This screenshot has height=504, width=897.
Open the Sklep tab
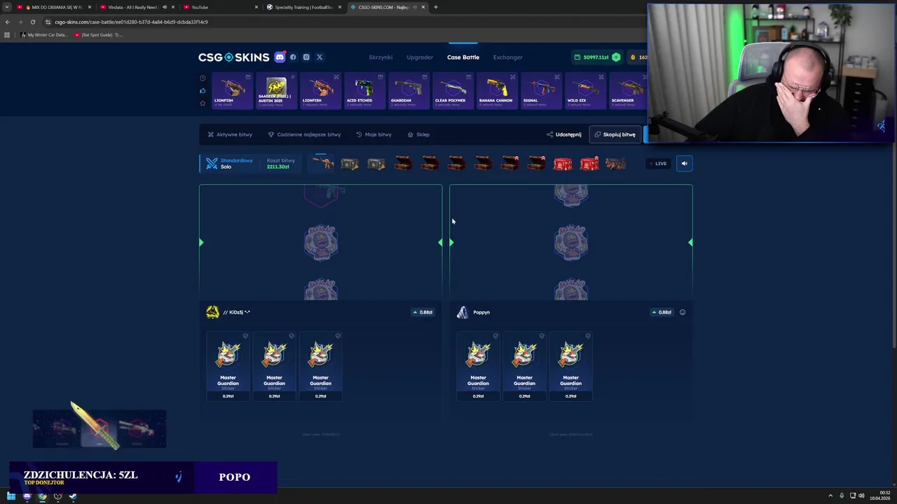pos(418,134)
